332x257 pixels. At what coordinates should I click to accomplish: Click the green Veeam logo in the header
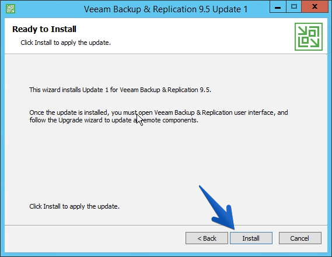[x=309, y=37]
